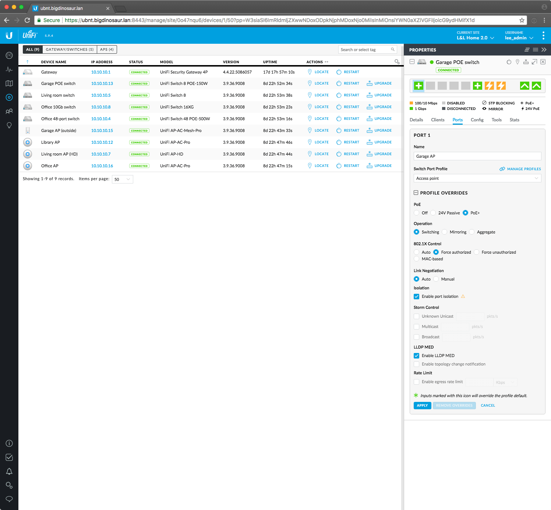Click the port Name input field
This screenshot has height=510, width=551.
pos(477,156)
